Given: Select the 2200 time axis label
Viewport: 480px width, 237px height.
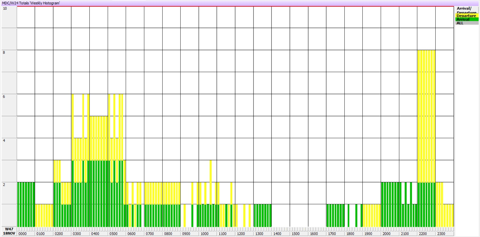Looking at the screenshot, I should coord(423,234).
